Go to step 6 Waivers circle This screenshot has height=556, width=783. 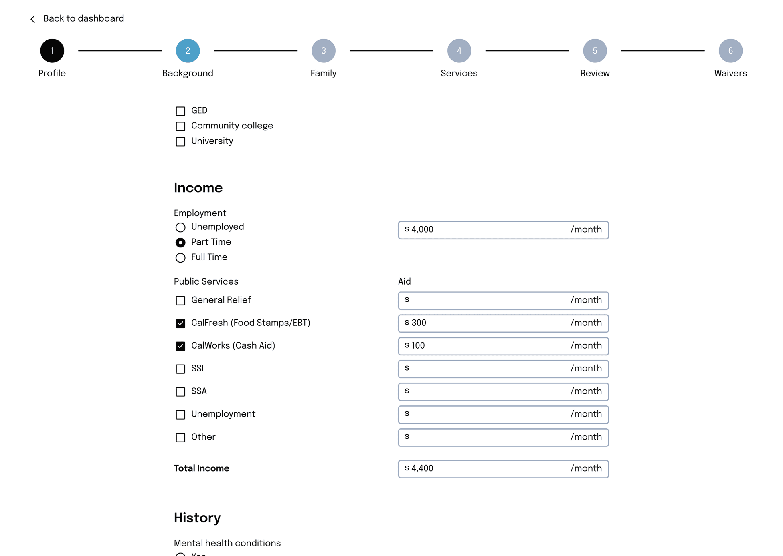(730, 51)
